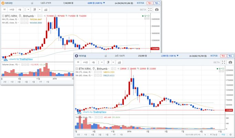Expand the MA (15, close, 0) dropdown on BTC
Viewport: 235px width, 138px height.
pos(18,19)
